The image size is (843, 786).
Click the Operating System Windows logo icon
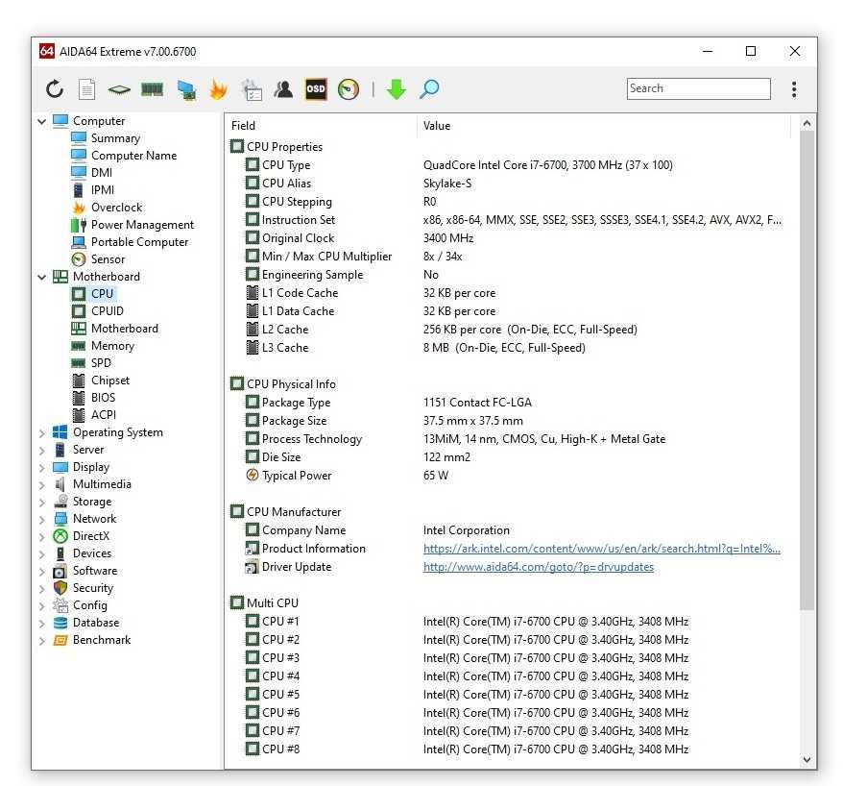tap(60, 432)
